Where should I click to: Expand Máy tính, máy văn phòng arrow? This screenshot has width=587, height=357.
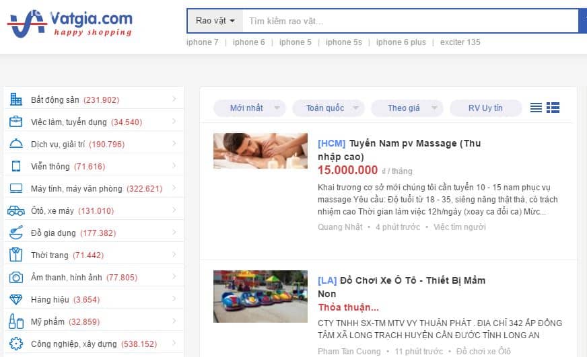(174, 188)
